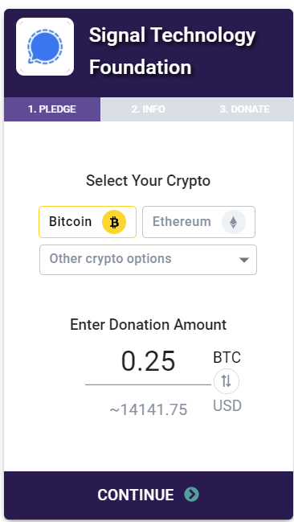Click the teal arrow icon beside CONTINUE
This screenshot has width=294, height=522.
click(x=191, y=495)
